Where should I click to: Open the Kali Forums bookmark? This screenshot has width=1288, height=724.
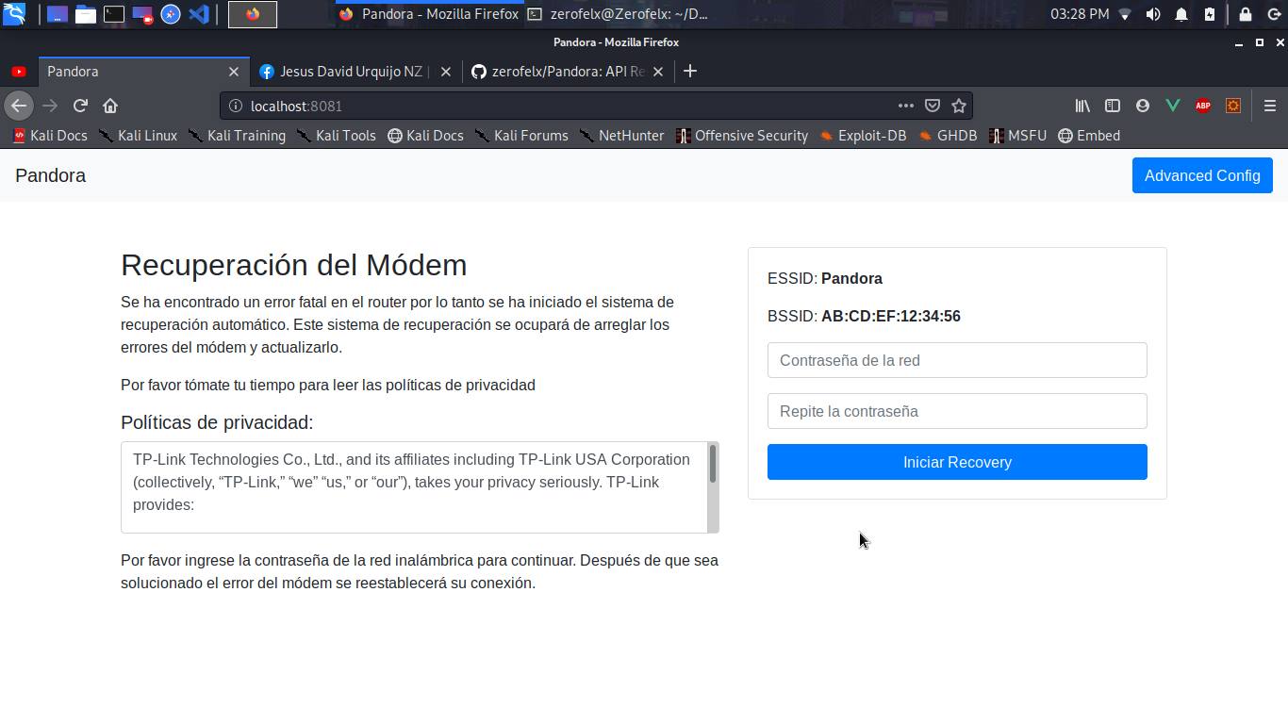click(x=521, y=136)
